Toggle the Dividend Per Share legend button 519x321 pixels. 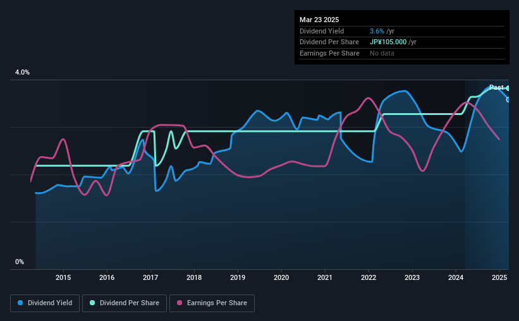tap(125, 303)
